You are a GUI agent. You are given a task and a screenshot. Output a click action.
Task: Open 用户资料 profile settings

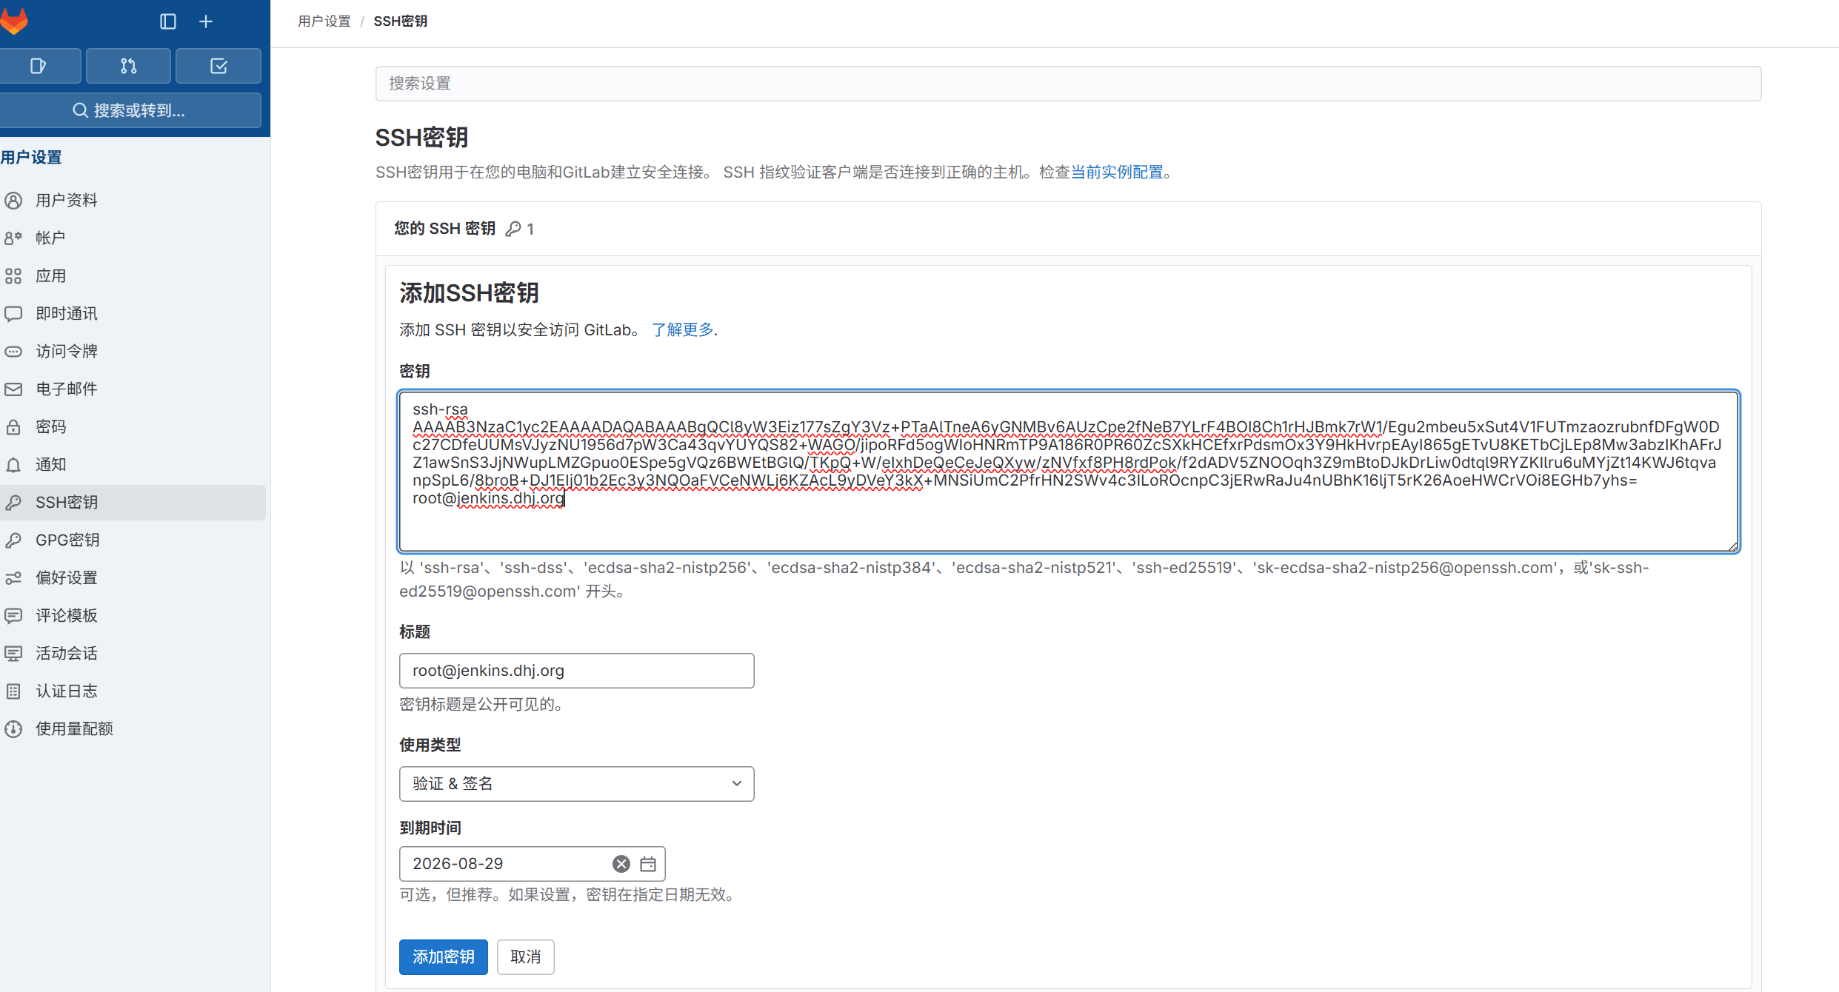point(133,200)
